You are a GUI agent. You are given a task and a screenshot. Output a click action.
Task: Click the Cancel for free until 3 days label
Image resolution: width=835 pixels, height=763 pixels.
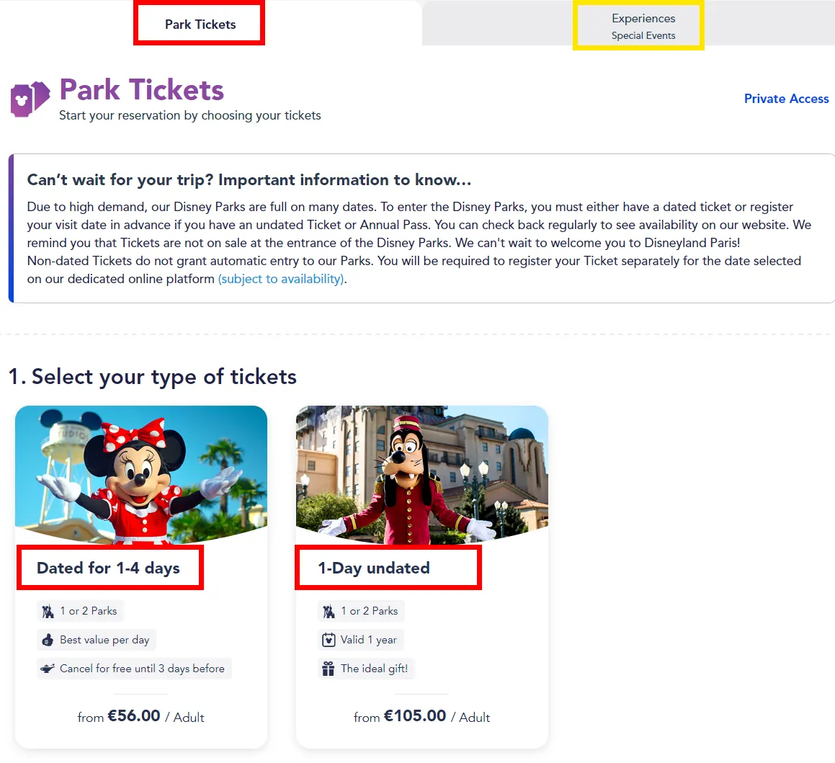(142, 669)
